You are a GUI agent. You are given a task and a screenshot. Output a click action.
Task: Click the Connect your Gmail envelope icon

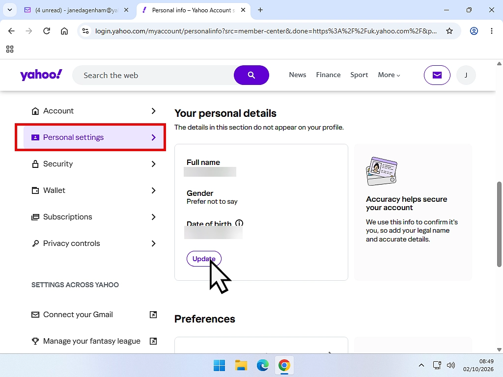coord(35,315)
